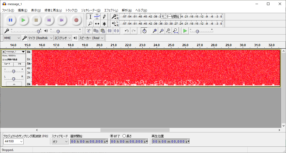
Task: Open the マイク (Realtek recording device dropdown
Action: point(40,38)
